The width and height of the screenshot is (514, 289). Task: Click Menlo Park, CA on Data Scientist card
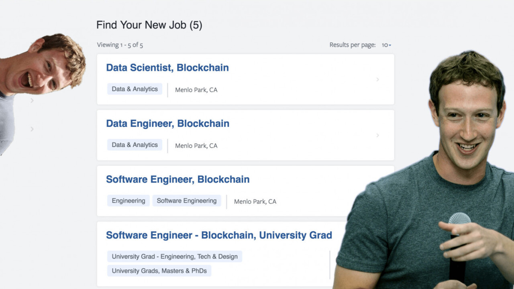[x=196, y=90]
